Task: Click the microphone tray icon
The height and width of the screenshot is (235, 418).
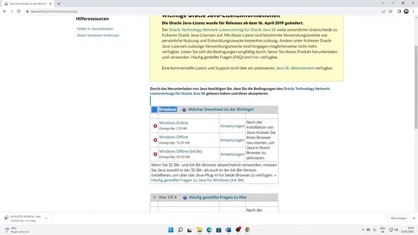Action: (374, 230)
